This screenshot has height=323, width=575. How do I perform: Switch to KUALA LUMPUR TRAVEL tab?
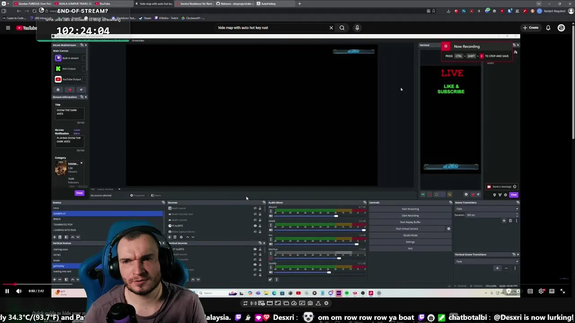pyautogui.click(x=73, y=4)
